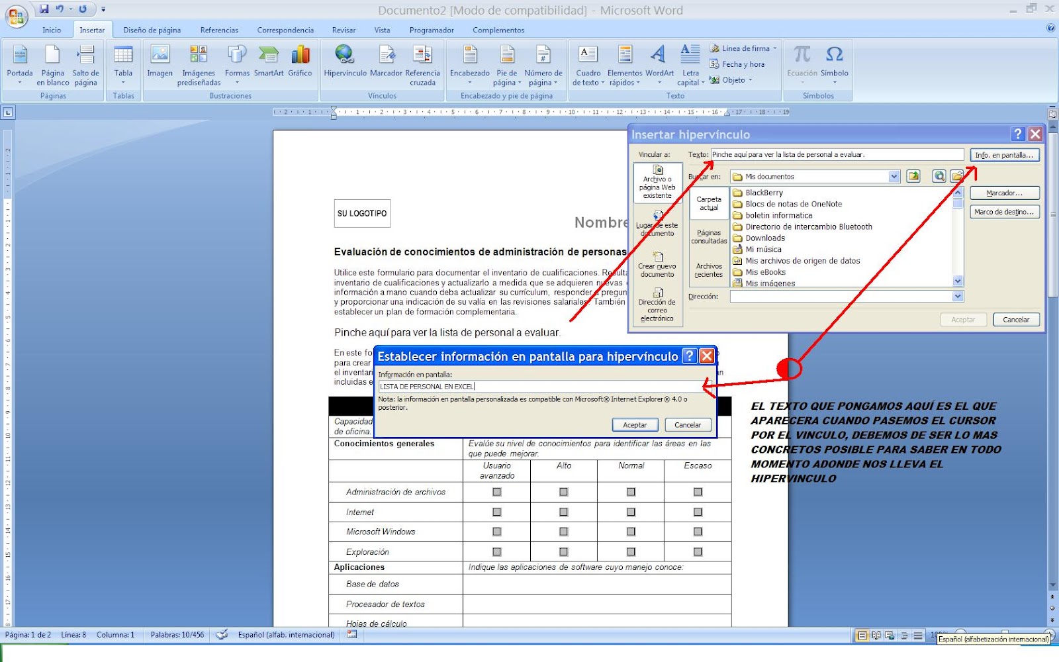Add a bookmark with Marcador icon
1059x662 pixels.
click(x=387, y=54)
